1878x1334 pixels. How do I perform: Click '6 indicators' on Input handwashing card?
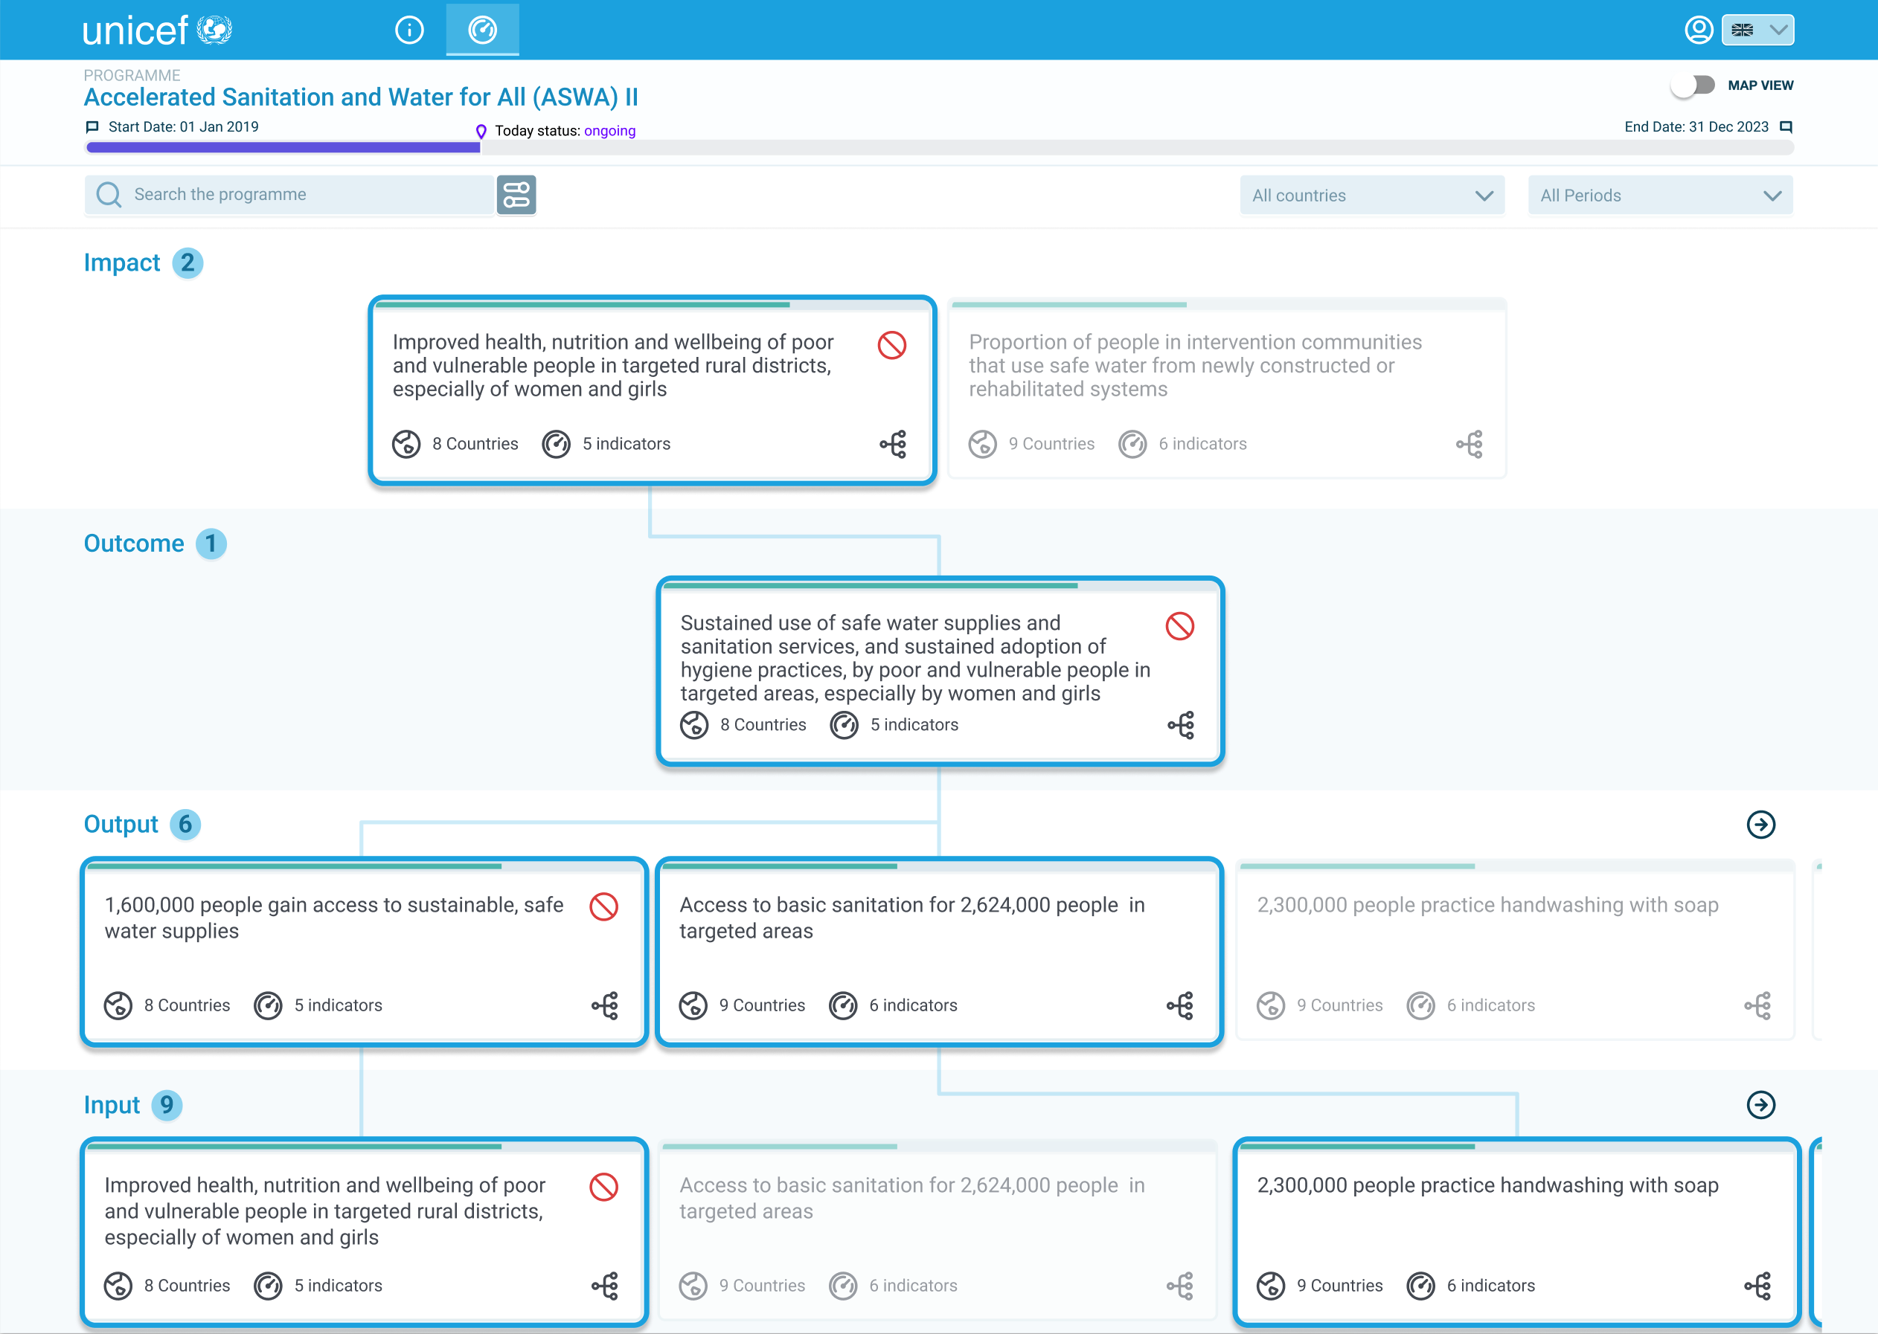[x=1491, y=1286]
